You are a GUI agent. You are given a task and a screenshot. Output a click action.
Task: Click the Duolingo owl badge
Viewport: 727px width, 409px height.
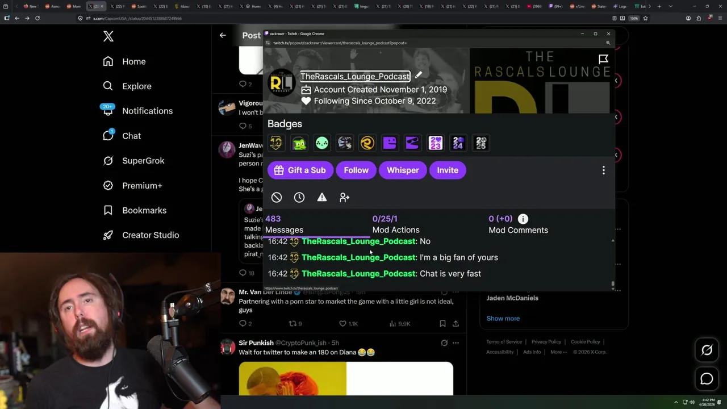(x=299, y=143)
